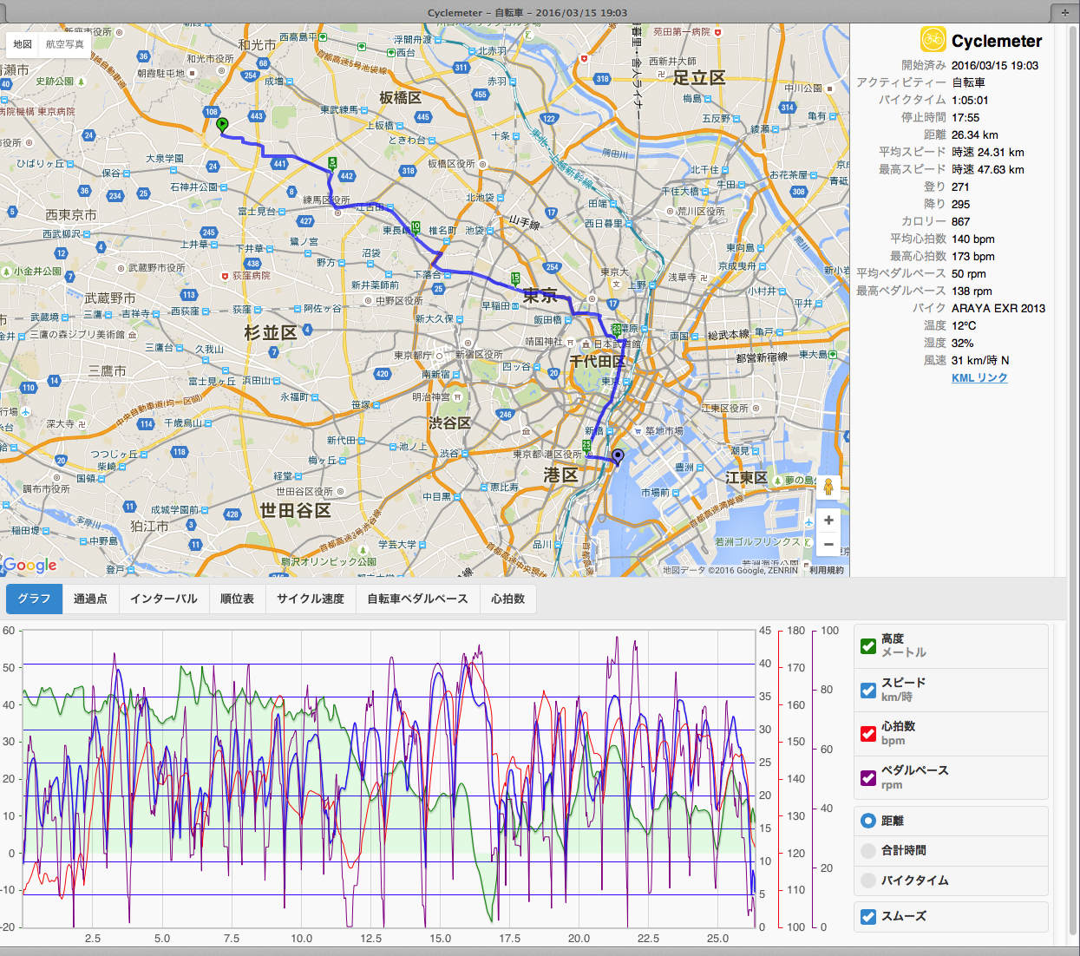Click the 開始済み 2016/03/15 19:03 value
The image size is (1080, 956).
point(995,65)
